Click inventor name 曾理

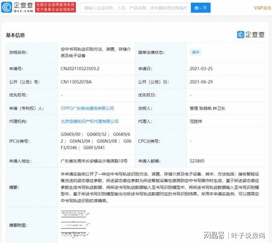193,108
